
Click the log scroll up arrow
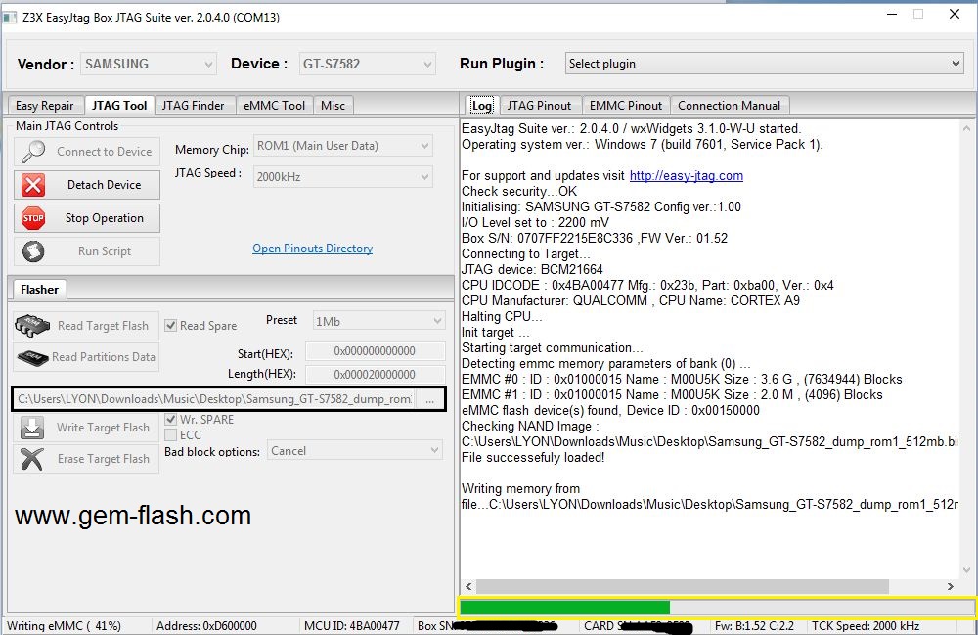pos(967,128)
